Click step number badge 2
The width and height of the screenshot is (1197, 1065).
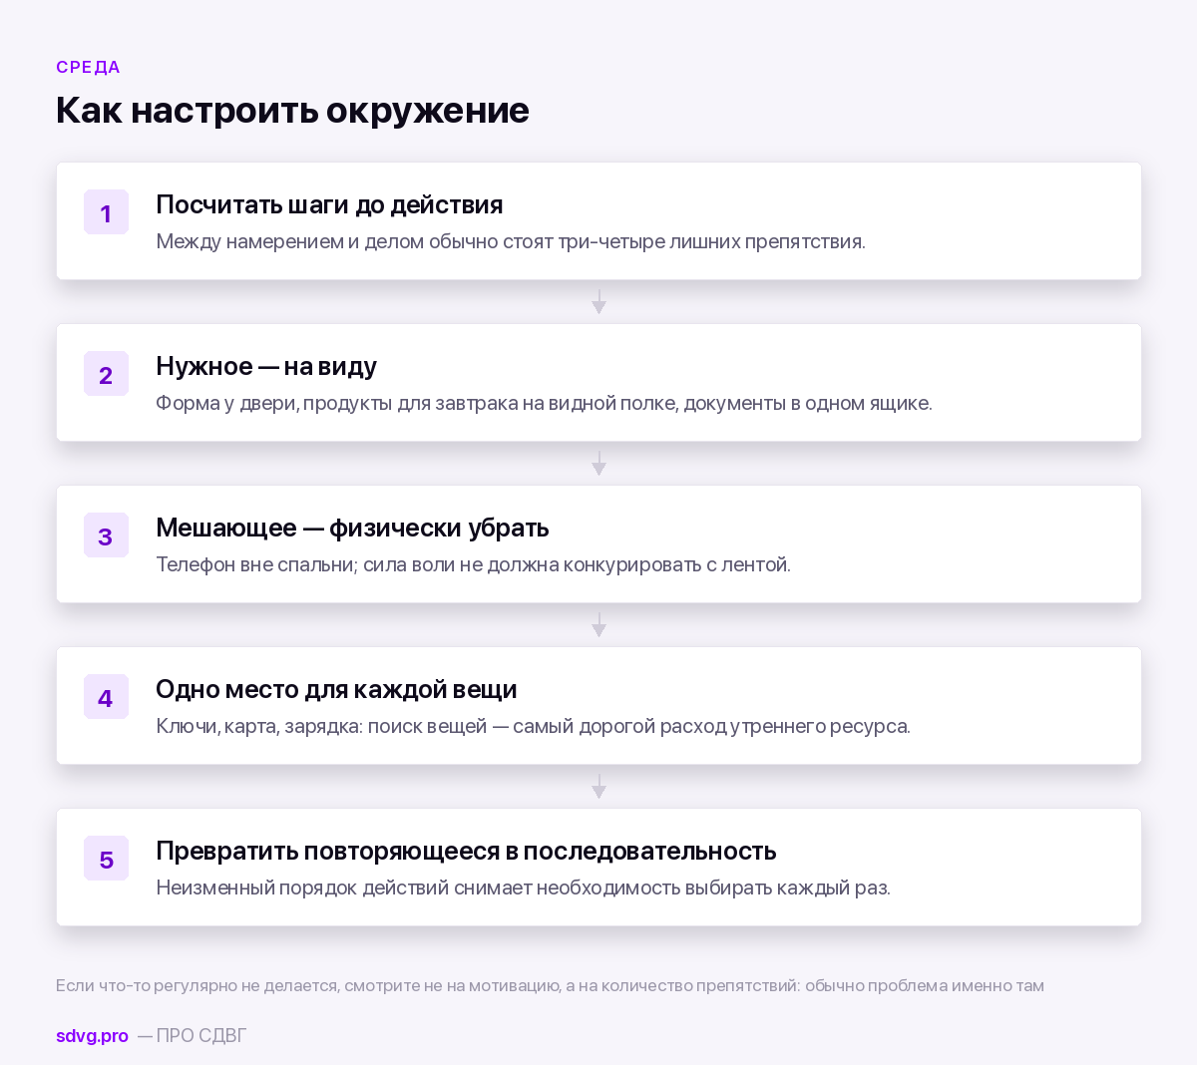pos(106,374)
